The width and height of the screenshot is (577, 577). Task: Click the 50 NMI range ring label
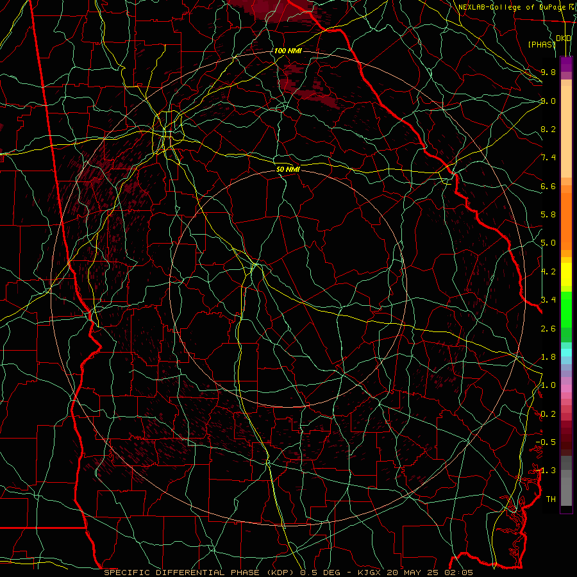click(x=288, y=169)
